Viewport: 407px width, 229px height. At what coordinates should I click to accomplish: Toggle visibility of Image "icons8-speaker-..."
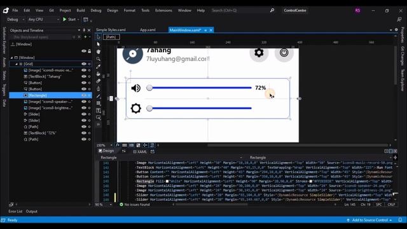pos(83,102)
